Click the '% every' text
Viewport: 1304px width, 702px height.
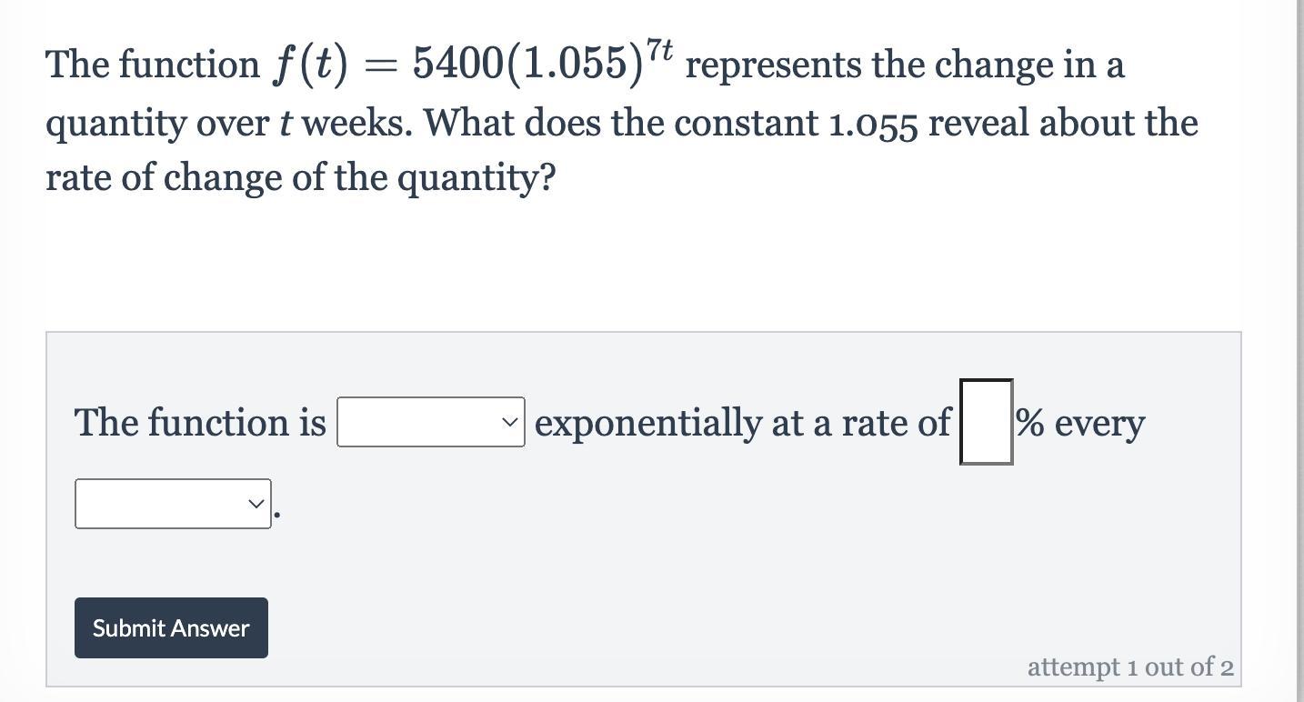[1080, 423]
